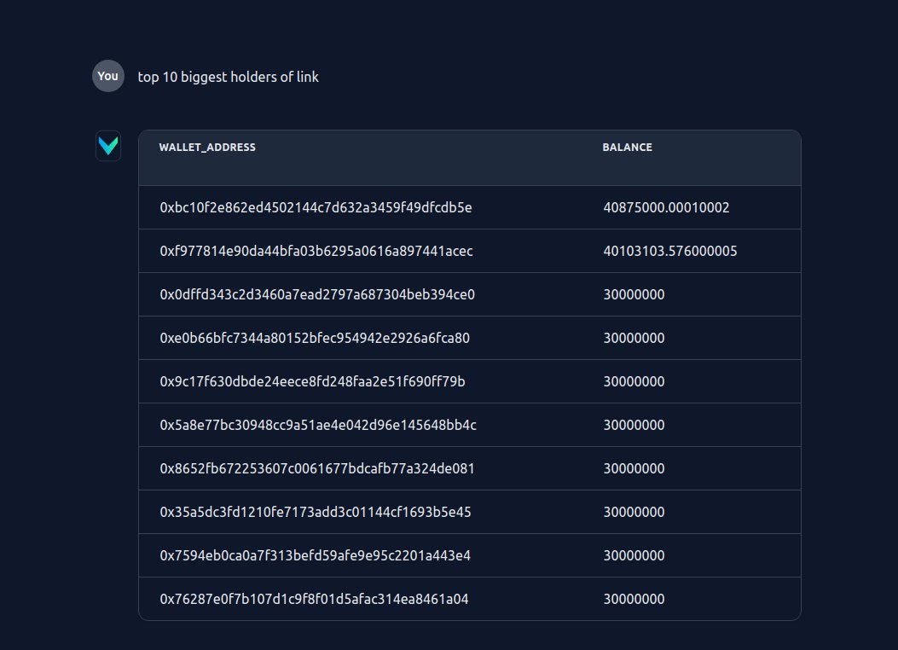Select balance of the 0x5a8e77bc wallet row
Screen dimensions: 898x650
634,425
